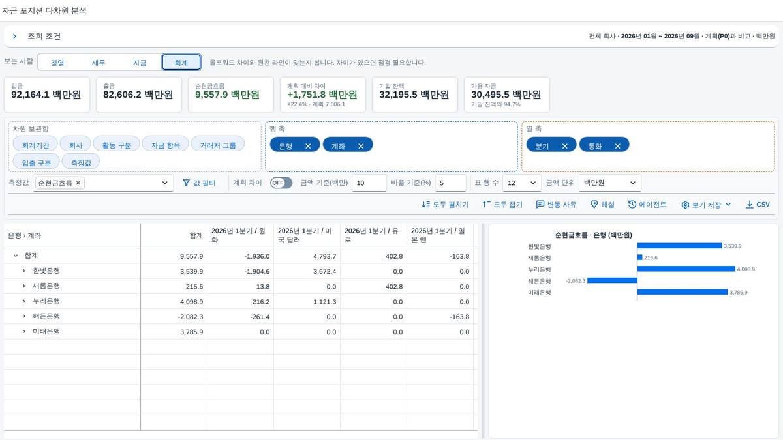Switch viewer tab to 자금

[140, 63]
